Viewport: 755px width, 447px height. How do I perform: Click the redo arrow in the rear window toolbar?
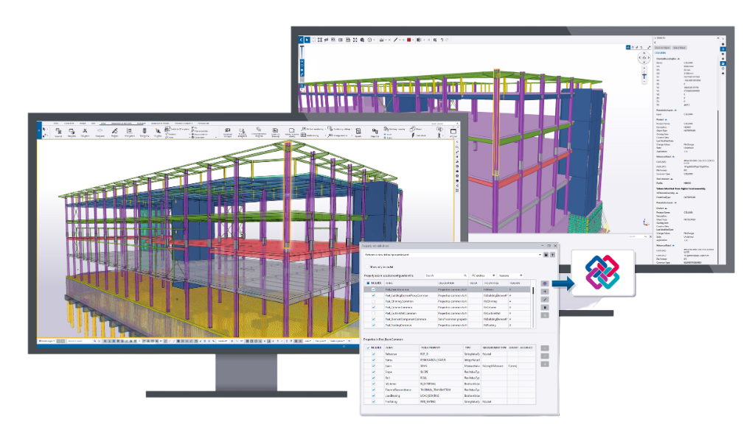447,40
